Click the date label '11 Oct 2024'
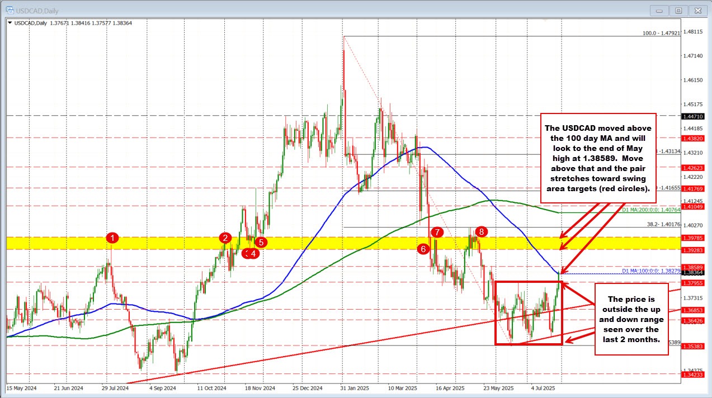 click(213, 387)
